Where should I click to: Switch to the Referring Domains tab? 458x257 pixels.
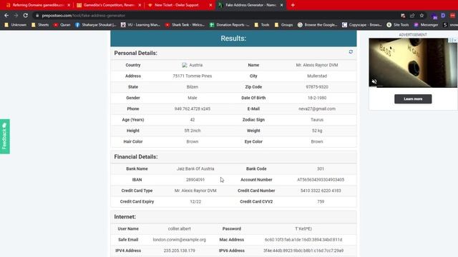37,5
